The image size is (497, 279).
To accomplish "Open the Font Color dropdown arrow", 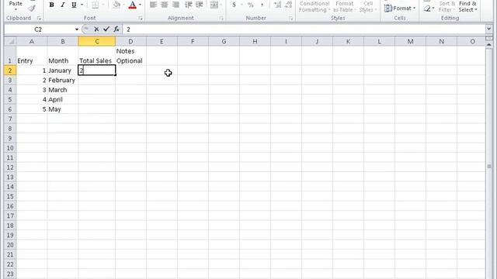I will tap(140, 5).
